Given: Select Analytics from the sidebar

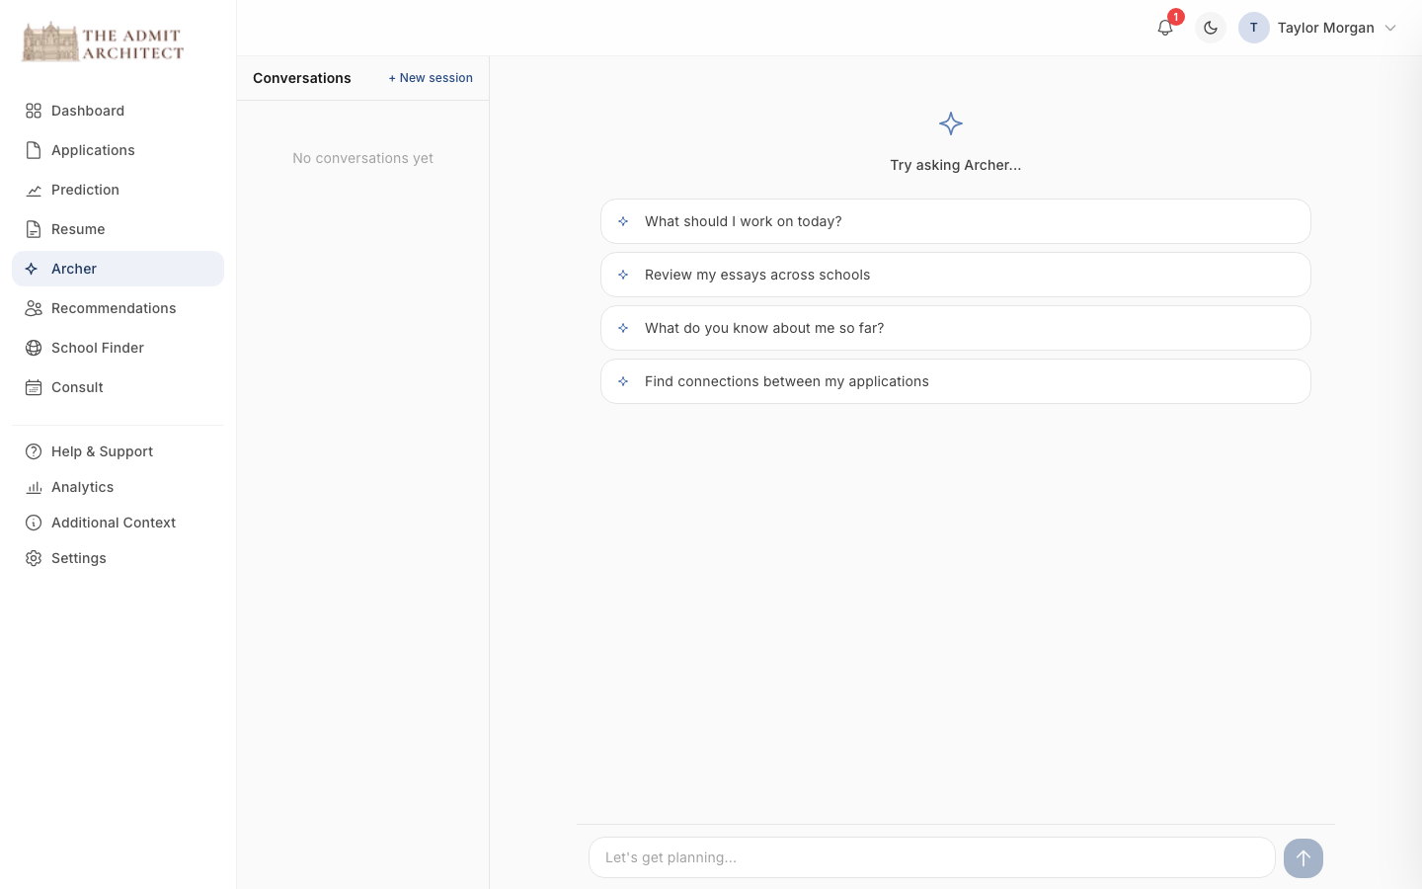Looking at the screenshot, I should click(82, 487).
